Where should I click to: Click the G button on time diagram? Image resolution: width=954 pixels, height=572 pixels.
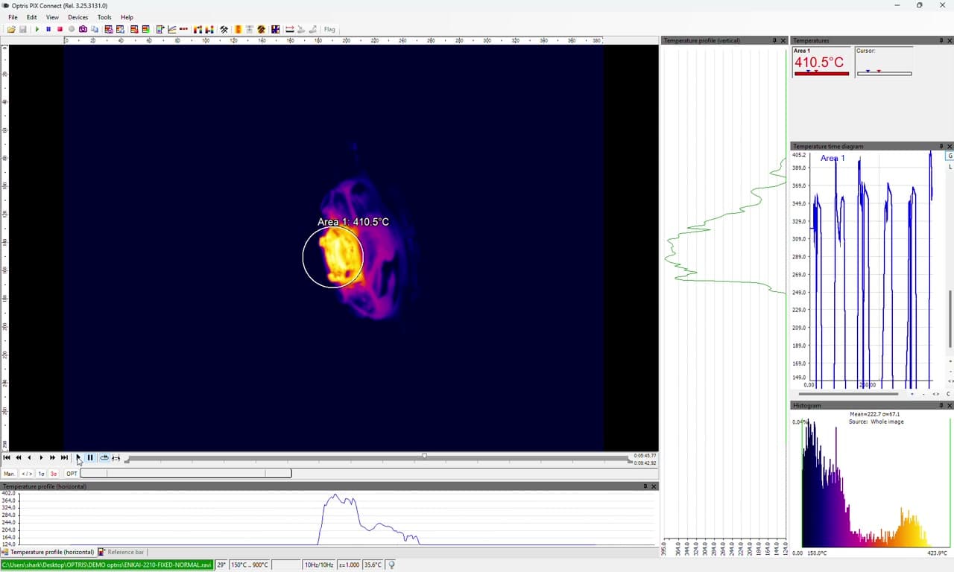(x=950, y=156)
